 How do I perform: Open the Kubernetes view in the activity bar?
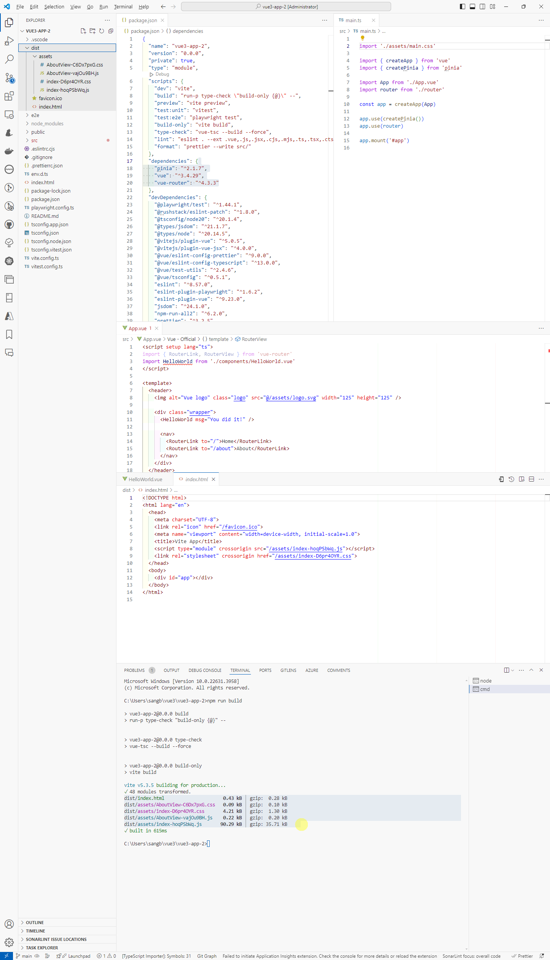pos(9,261)
